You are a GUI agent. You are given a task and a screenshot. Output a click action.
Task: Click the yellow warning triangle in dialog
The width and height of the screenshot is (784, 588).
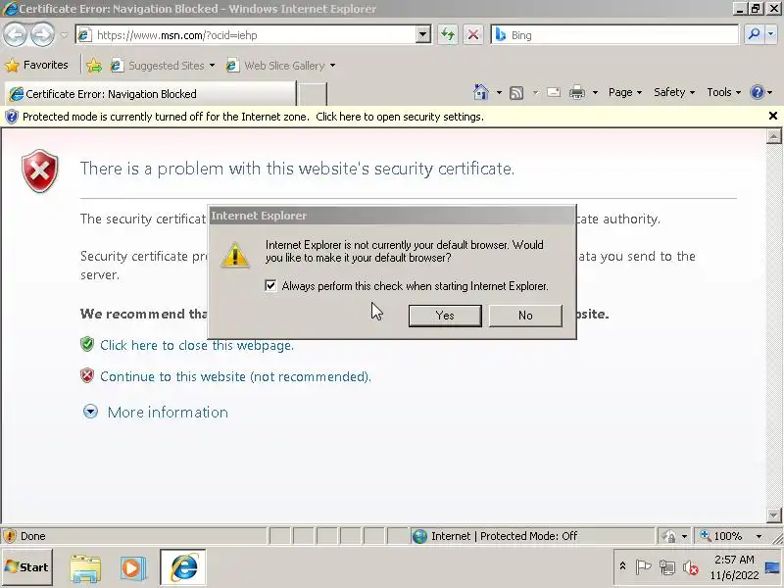pos(234,255)
